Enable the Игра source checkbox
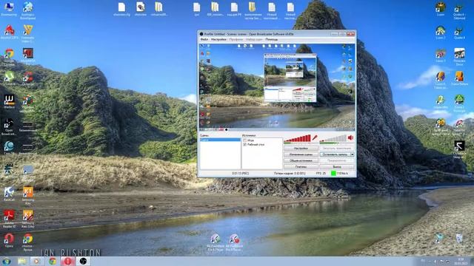The width and height of the screenshot is (474, 266). (245, 140)
